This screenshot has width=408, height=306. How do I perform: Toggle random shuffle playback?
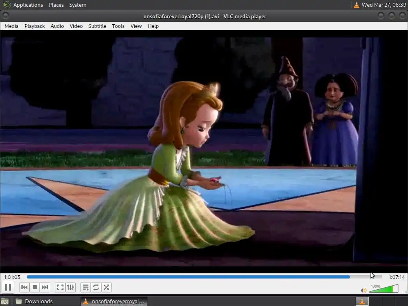pyautogui.click(x=106, y=287)
